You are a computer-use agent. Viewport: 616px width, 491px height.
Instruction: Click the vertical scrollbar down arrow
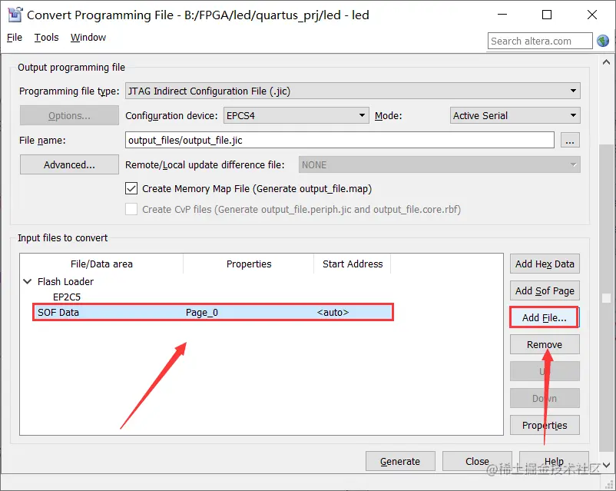tap(606, 465)
